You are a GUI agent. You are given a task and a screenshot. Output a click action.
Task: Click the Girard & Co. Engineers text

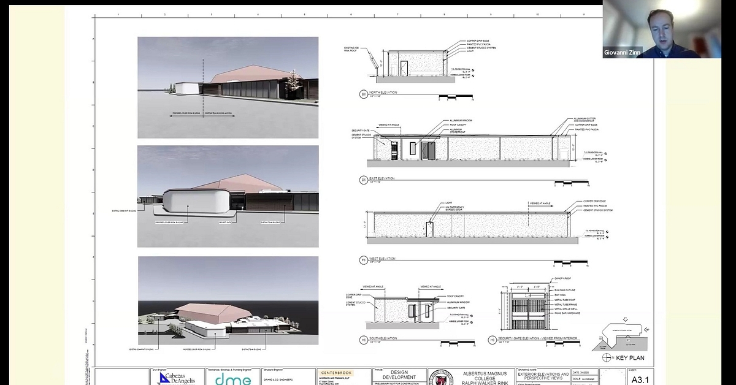[x=280, y=378]
